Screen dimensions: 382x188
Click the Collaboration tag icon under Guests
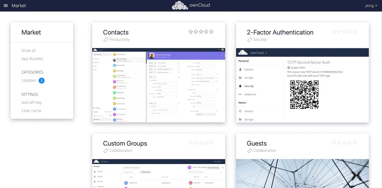point(250,150)
